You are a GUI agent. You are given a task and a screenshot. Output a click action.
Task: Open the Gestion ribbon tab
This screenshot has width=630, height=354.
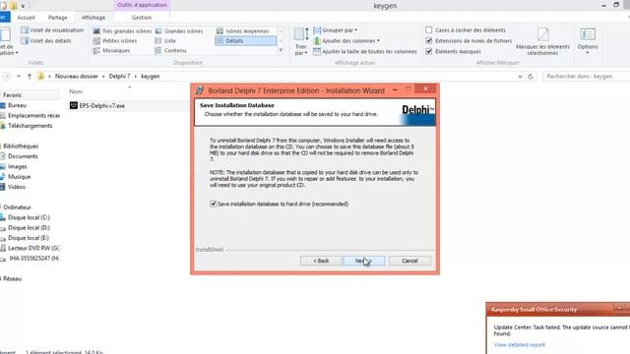142,18
